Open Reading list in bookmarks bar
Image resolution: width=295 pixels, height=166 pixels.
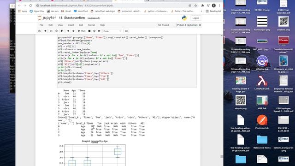pos(213,11)
